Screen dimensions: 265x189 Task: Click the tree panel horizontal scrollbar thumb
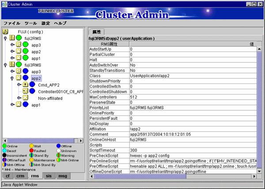pos(41,141)
